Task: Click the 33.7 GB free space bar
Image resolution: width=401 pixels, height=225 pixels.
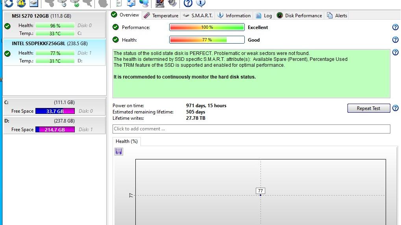Action: click(55, 111)
